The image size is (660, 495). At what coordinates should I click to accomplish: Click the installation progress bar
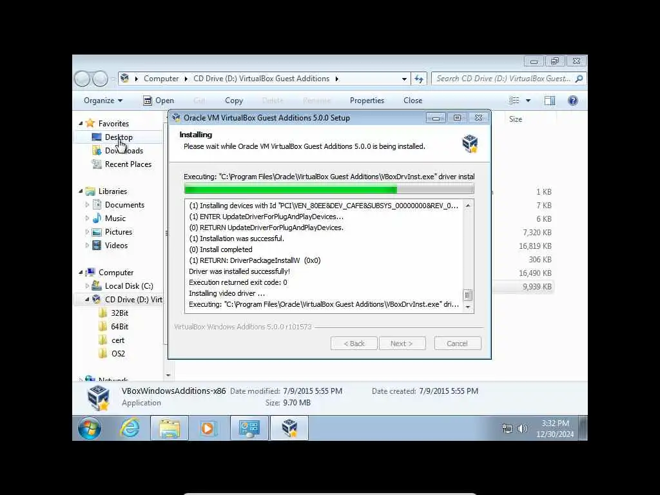[329, 189]
